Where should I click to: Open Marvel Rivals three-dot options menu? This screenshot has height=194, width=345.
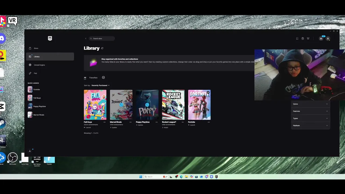pyautogui.click(x=131, y=122)
